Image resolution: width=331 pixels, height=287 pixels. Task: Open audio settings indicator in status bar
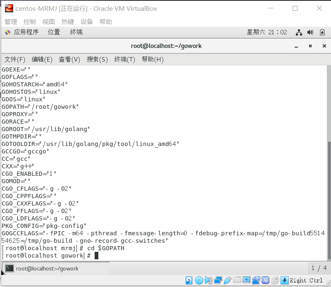coord(209,280)
